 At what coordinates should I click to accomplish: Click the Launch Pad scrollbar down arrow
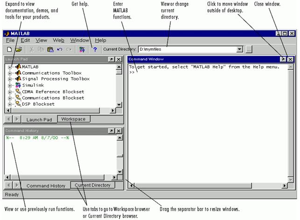119,105
